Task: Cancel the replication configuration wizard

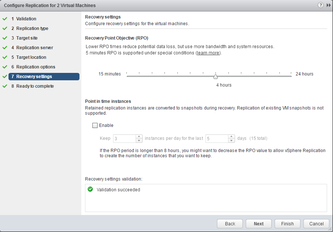Action: pos(316,223)
